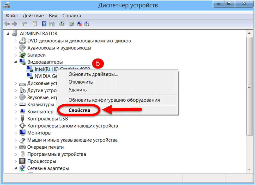Select the ADMINISTRATOR computer icon

coord(15,33)
